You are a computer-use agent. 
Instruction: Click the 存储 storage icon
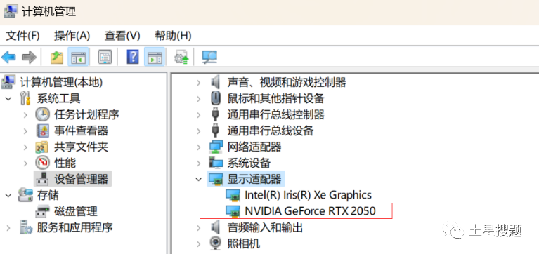[26, 194]
